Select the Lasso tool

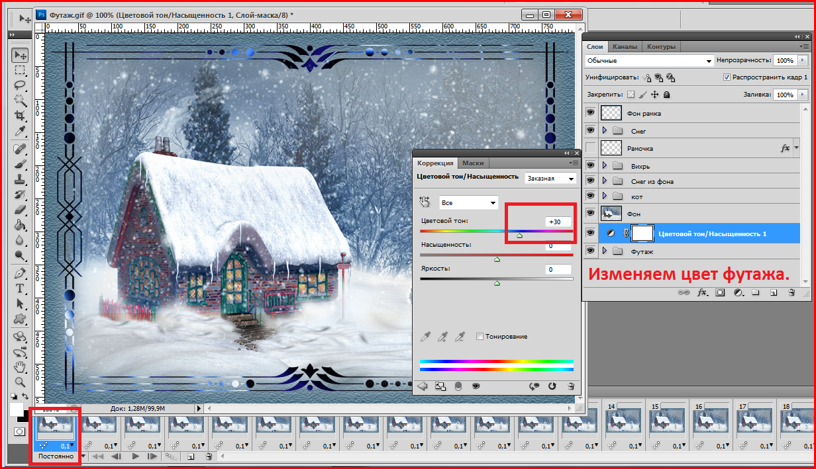[x=21, y=85]
